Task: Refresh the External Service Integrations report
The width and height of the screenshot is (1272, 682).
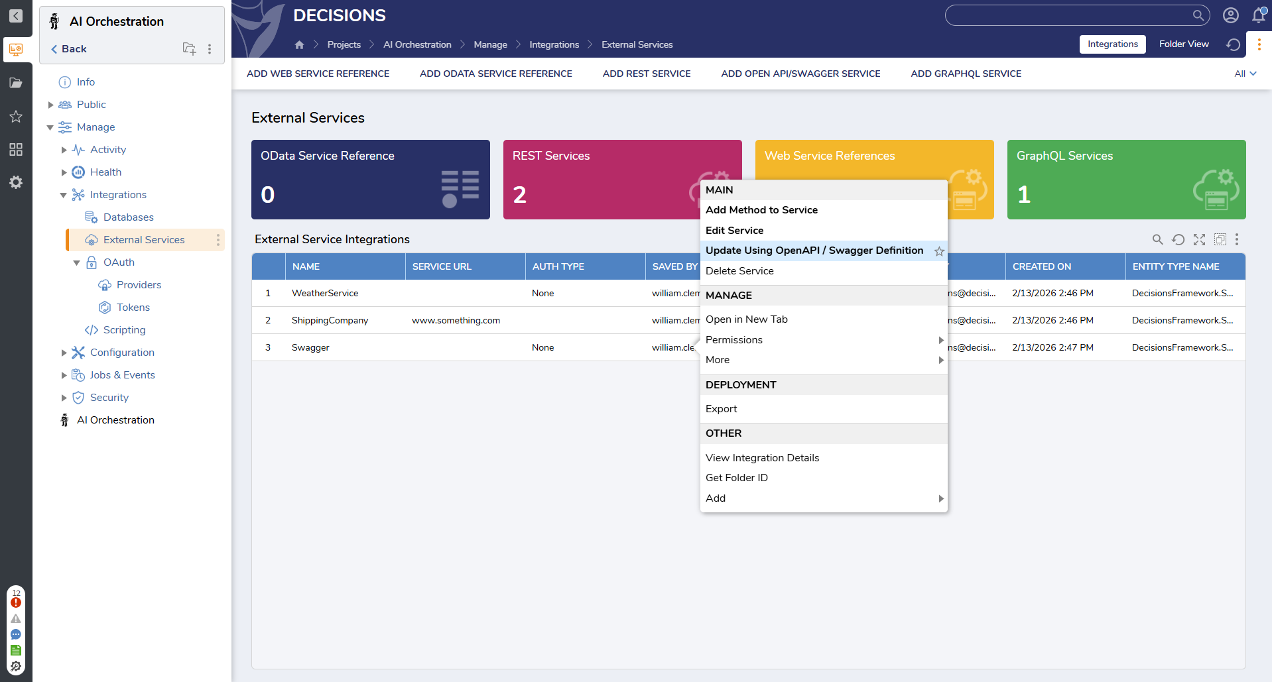Action: coord(1178,239)
